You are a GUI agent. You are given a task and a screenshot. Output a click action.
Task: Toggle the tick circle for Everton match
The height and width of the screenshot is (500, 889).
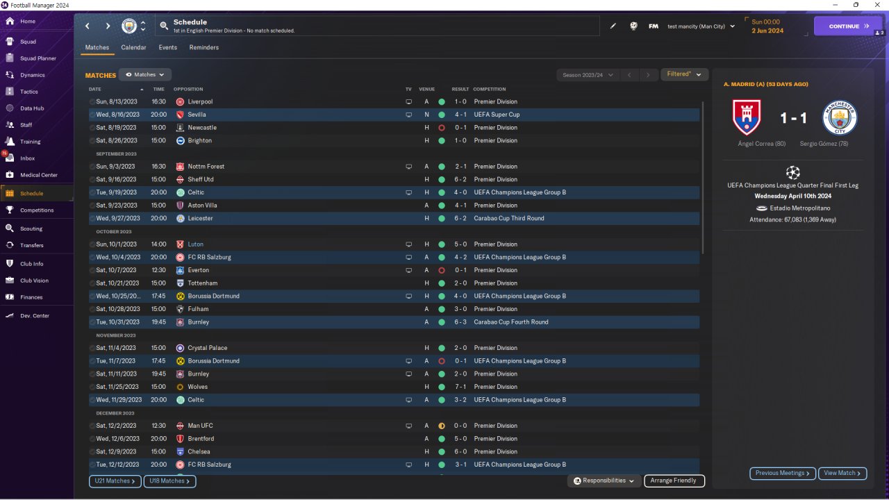coord(92,270)
